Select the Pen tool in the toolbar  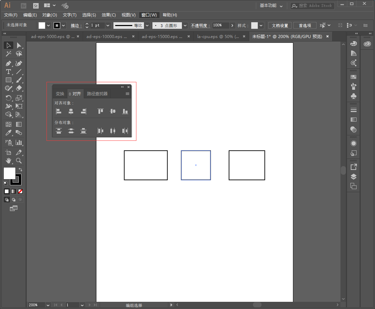[x=9, y=63]
